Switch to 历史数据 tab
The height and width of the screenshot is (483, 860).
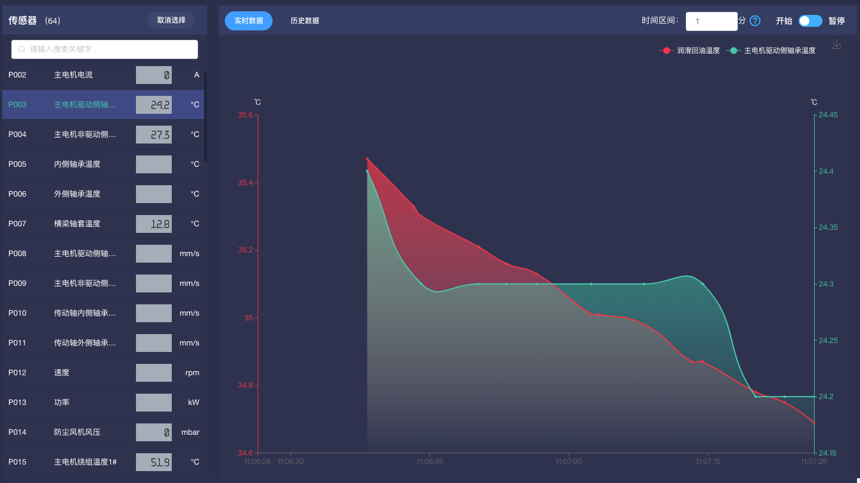click(x=305, y=21)
